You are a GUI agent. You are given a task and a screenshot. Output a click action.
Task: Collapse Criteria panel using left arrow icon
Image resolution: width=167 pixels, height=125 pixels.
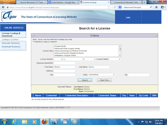point(33,35)
